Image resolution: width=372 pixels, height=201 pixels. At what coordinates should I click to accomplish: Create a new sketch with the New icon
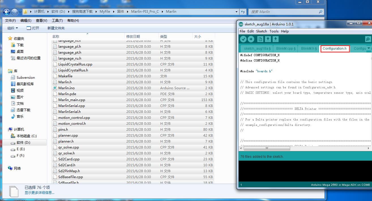tap(260, 39)
